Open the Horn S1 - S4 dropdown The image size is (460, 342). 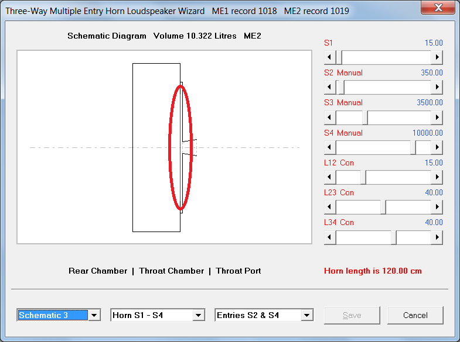[198, 315]
